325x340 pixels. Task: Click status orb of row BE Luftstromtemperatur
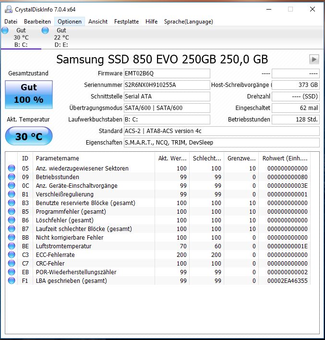coord(12,246)
